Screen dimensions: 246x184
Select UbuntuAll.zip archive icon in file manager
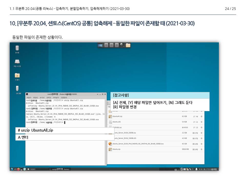click(x=110, y=117)
